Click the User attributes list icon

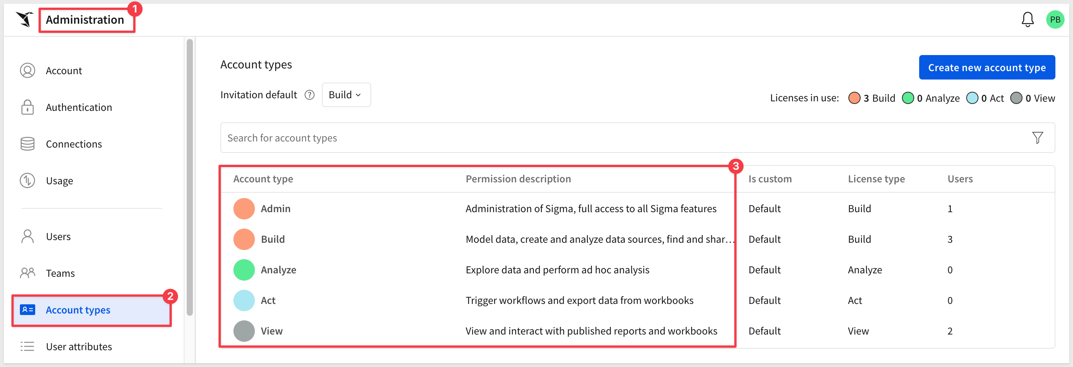coord(28,346)
